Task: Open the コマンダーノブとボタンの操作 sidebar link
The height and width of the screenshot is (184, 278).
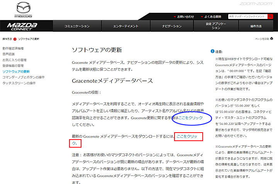Action: point(24,77)
